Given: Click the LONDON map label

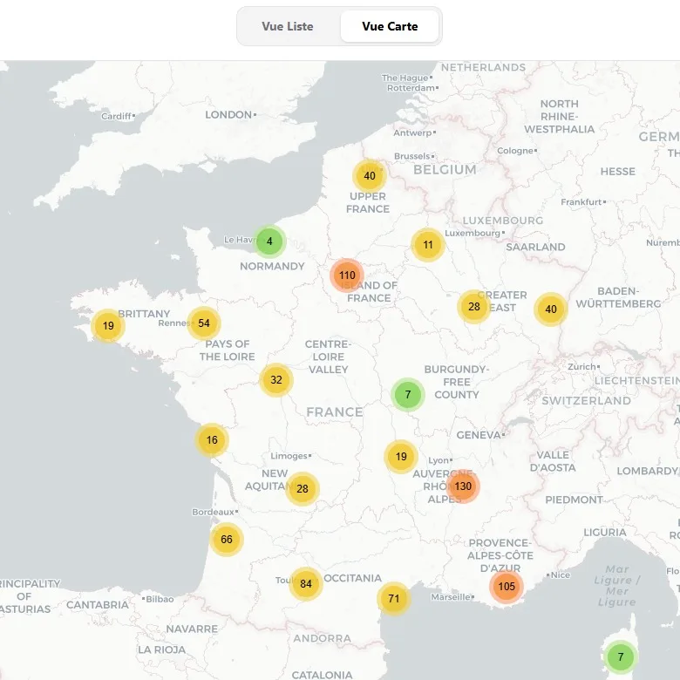Looking at the screenshot, I should [x=228, y=115].
